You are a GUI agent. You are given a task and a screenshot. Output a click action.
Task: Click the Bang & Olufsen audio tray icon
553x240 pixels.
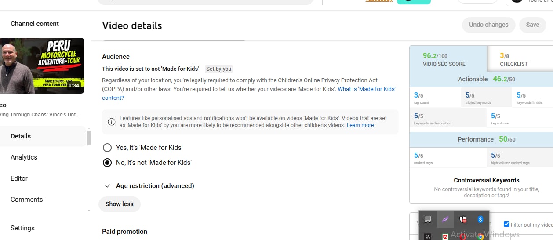[x=428, y=236]
